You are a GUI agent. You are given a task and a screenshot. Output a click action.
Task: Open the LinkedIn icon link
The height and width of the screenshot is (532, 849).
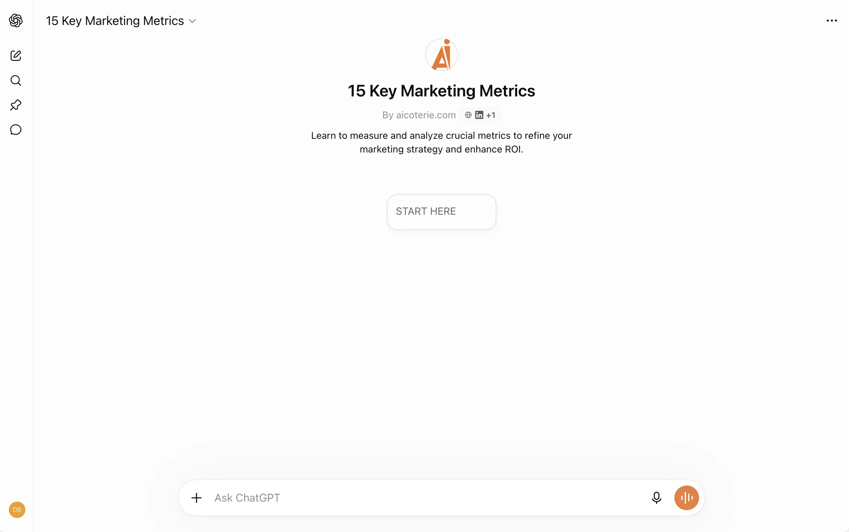(x=479, y=115)
